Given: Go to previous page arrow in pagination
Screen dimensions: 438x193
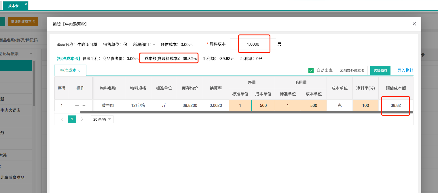Looking at the screenshot, I should [x=62, y=119].
